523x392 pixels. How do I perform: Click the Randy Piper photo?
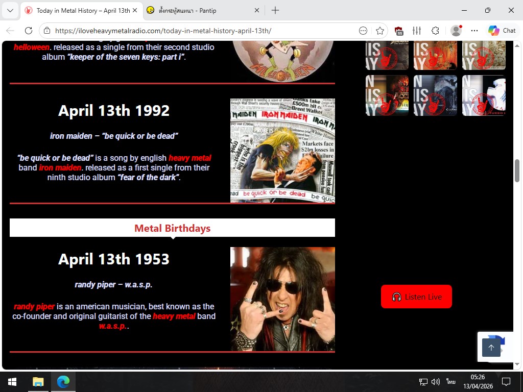[x=282, y=299]
